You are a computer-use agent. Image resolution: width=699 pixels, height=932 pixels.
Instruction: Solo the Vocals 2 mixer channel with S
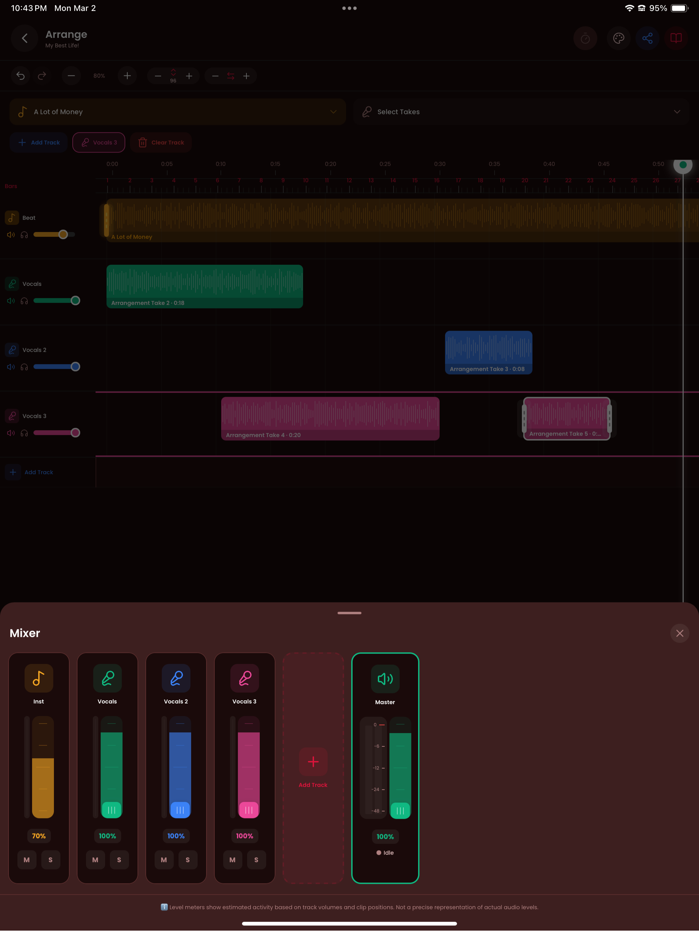coord(188,860)
